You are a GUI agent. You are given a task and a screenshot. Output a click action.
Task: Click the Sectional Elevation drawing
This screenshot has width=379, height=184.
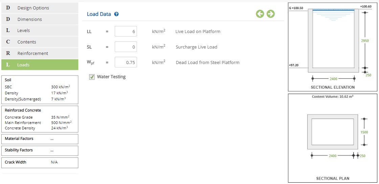[x=333, y=47]
